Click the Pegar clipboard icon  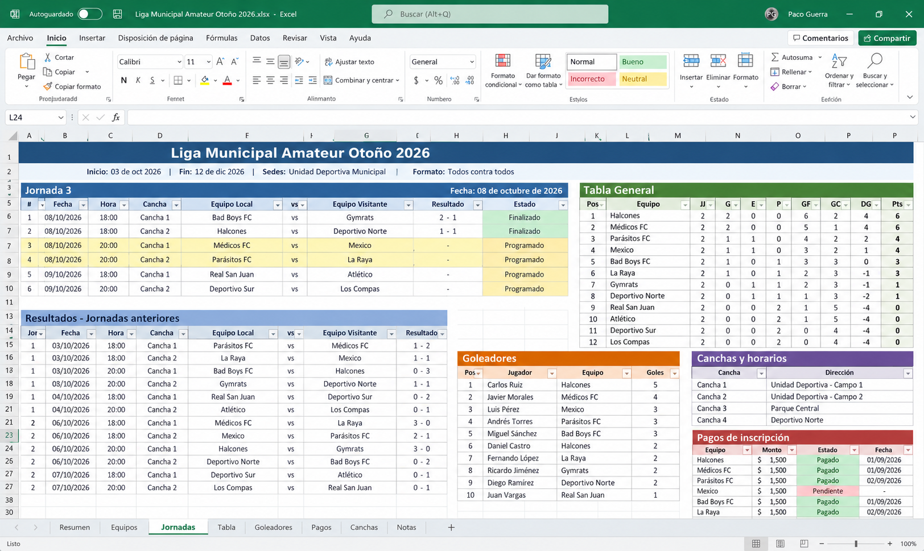coord(26,61)
